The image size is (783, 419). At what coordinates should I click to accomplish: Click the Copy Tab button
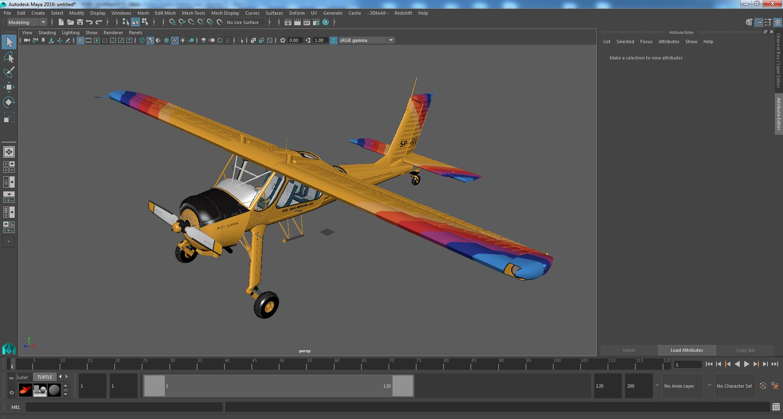pyautogui.click(x=745, y=350)
